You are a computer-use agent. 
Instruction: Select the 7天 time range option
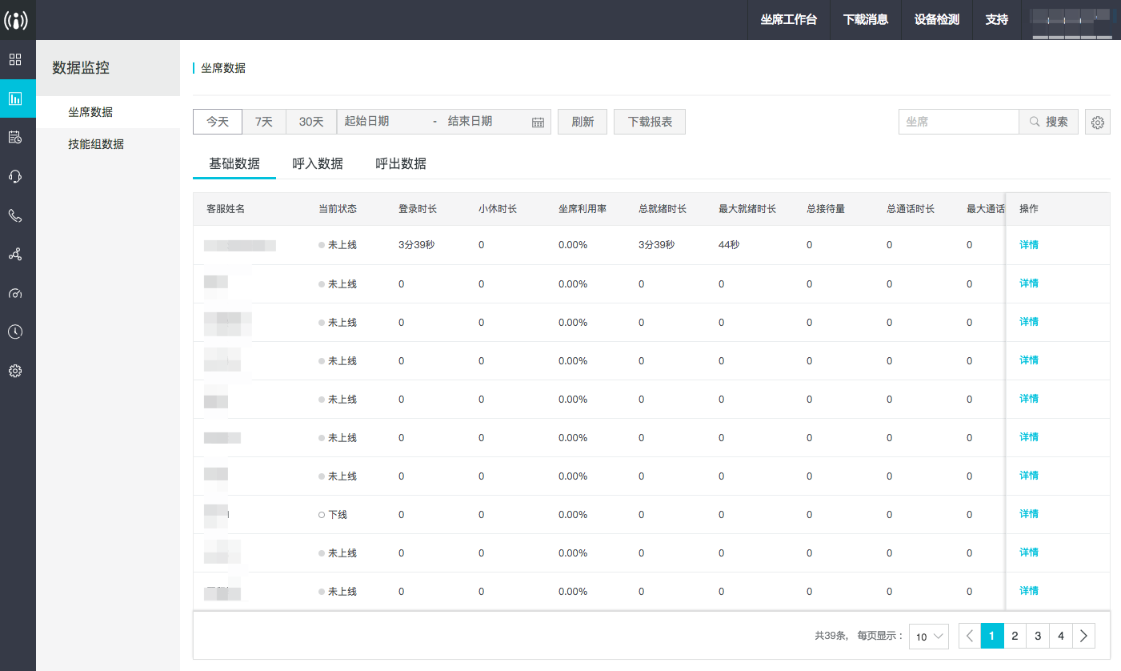[x=264, y=122]
